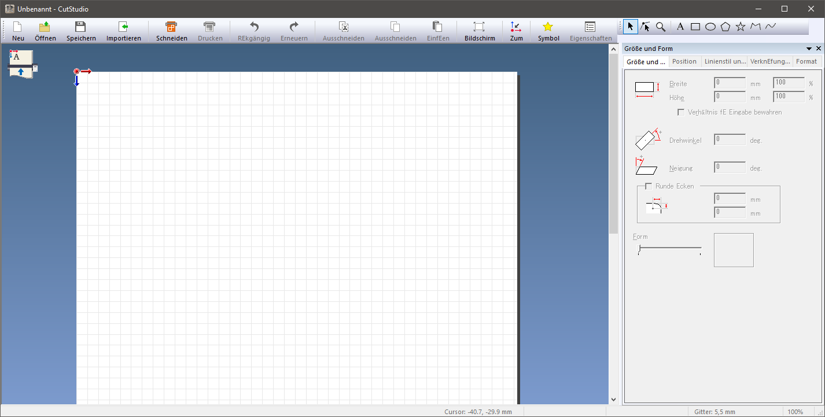Viewport: 825px width, 417px height.
Task: Switch to the Position tab
Action: 684,61
